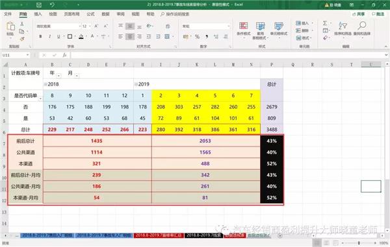Click the Percent Style icon
Viewport: 390px width, 247px height.
pyautogui.click(x=197, y=37)
